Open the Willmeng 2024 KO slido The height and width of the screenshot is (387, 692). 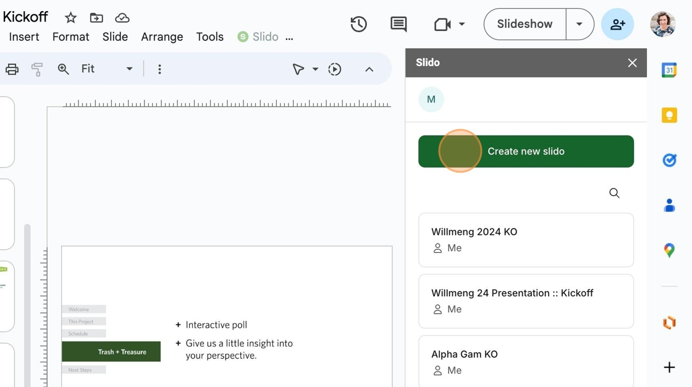pos(526,240)
